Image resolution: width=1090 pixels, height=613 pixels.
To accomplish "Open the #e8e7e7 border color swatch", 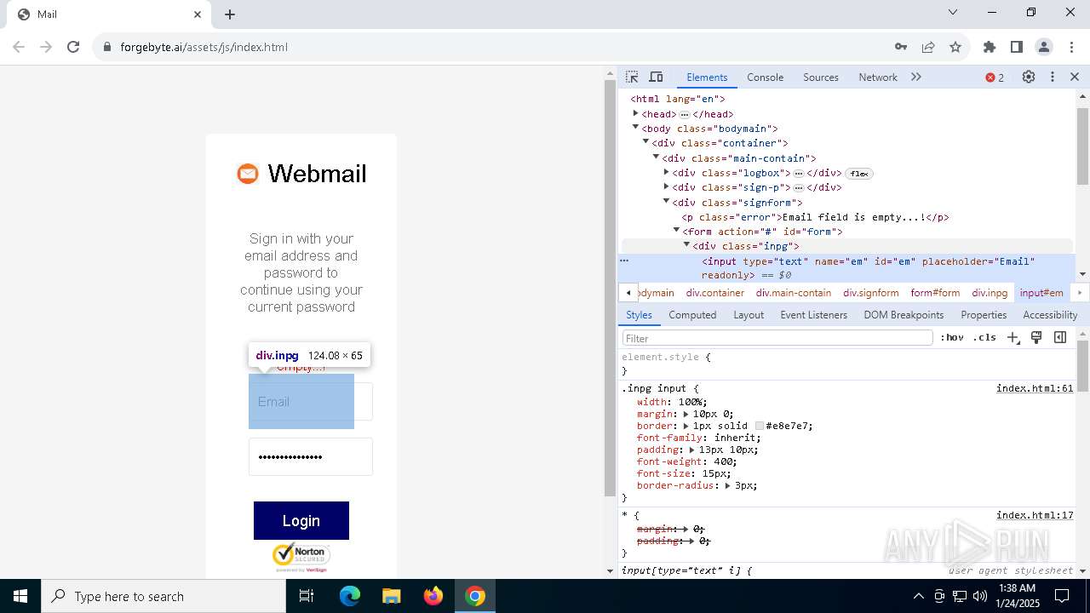I will [759, 426].
